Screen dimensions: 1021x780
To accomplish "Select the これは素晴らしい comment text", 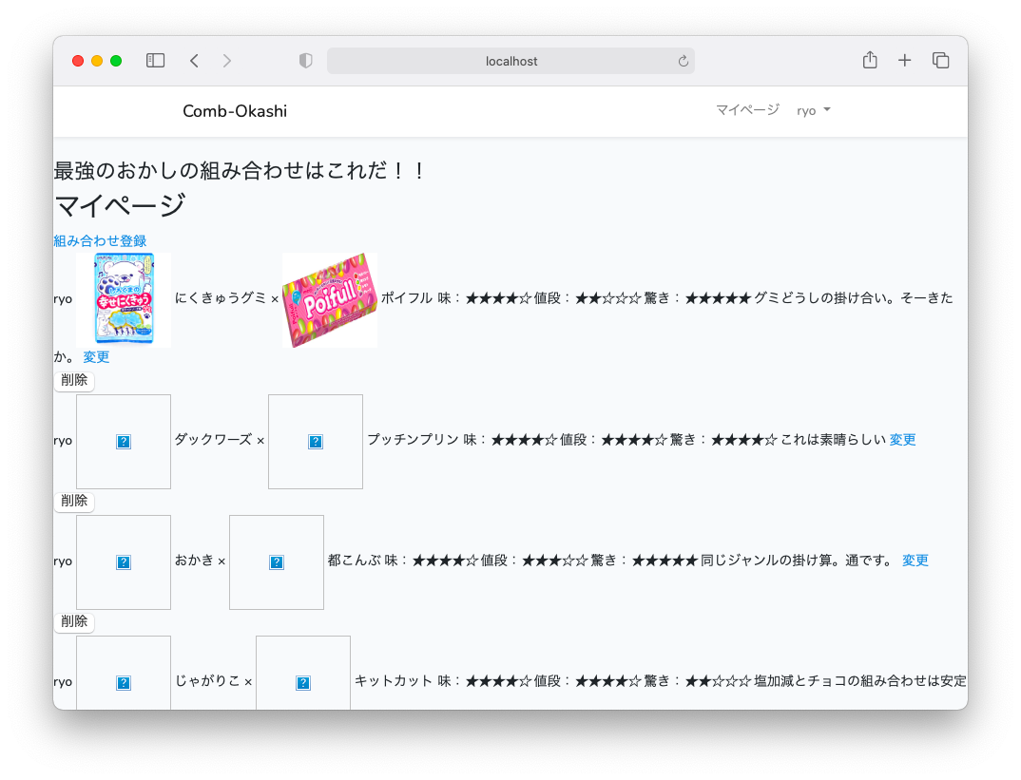I will [834, 440].
